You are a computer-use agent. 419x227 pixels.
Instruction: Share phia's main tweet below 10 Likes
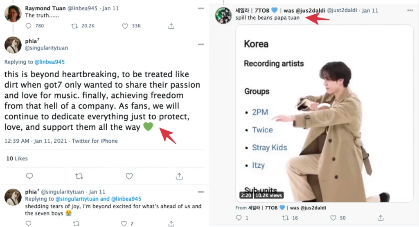[x=179, y=176]
